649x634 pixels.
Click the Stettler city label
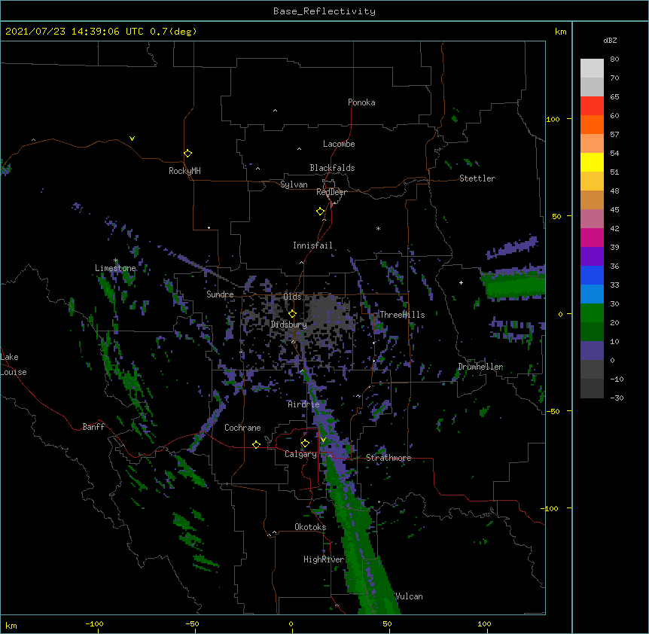point(477,178)
